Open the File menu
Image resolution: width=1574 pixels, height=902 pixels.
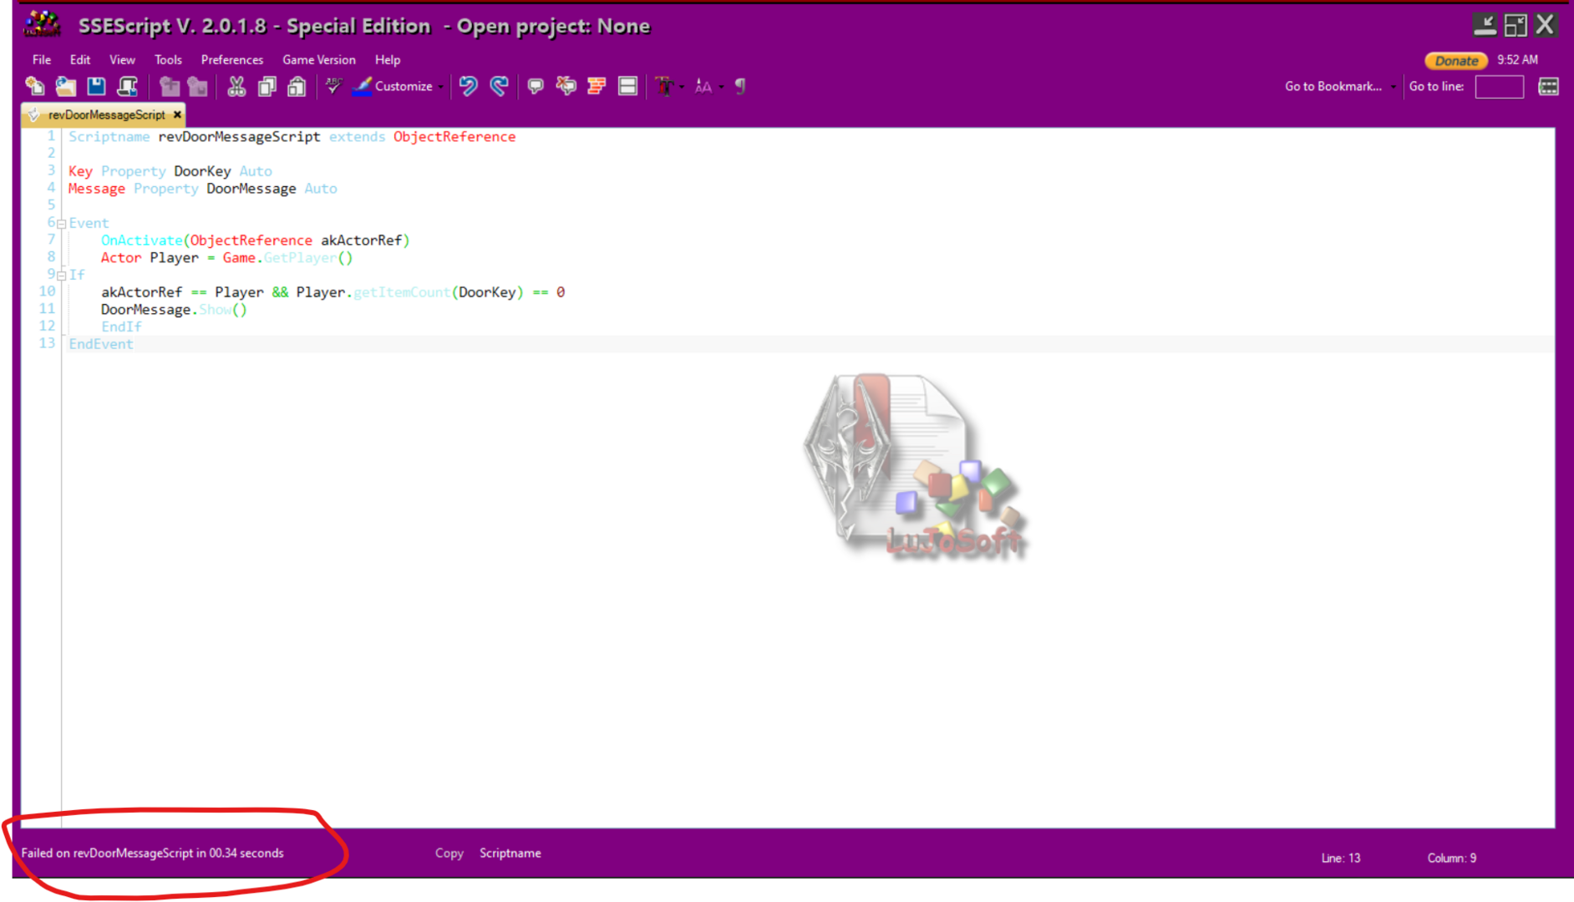pyautogui.click(x=42, y=59)
